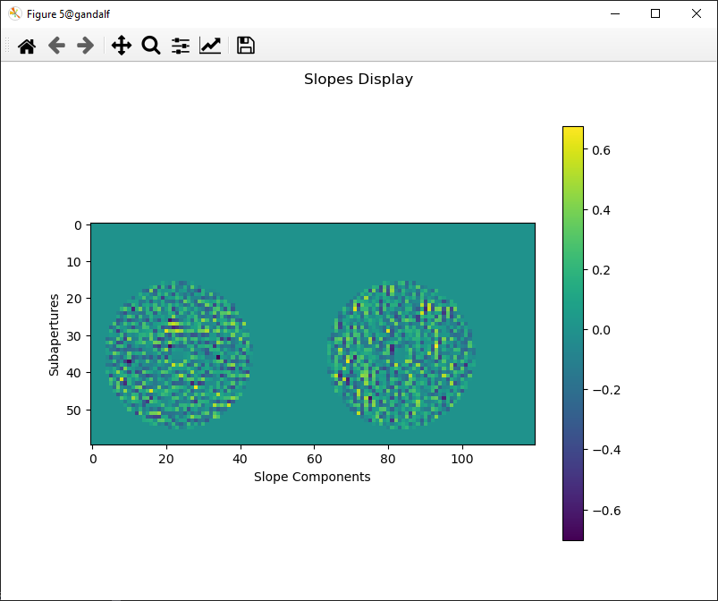Viewport: 718px width, 601px height.
Task: Click the "Subapertures" y-axis label
Action: click(x=55, y=334)
